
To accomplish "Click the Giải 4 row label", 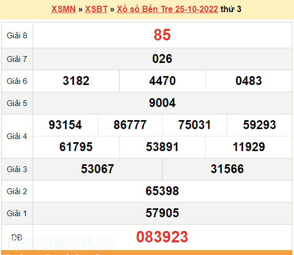I will pos(17,136).
